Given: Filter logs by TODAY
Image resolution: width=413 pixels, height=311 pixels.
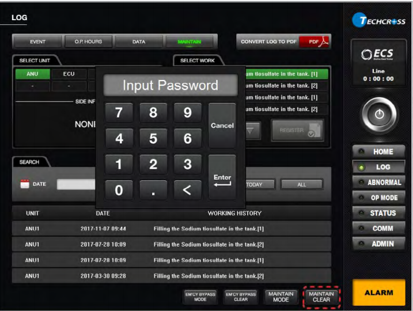Looking at the screenshot, I should tap(260, 184).
